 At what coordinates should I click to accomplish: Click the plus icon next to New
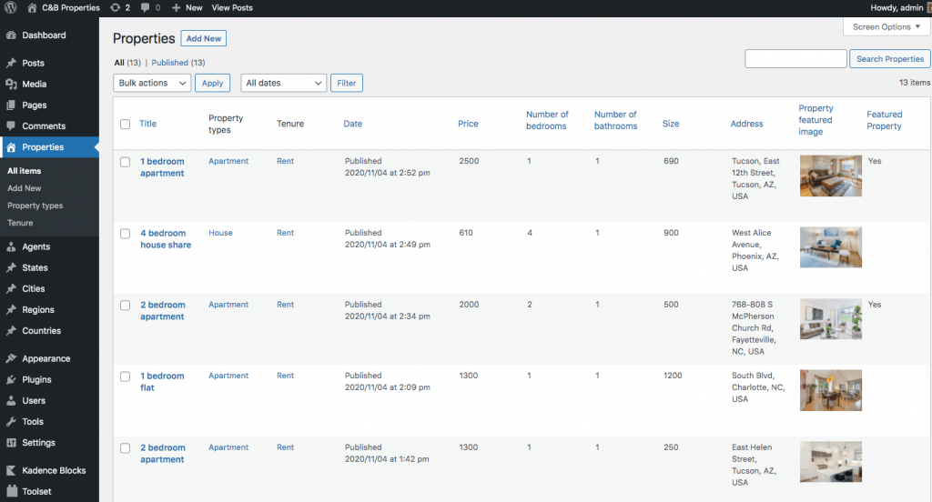[x=176, y=7]
